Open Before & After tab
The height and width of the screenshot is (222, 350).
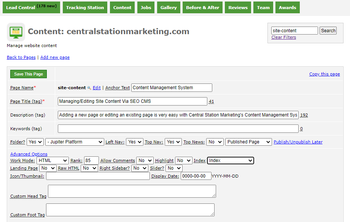pos(202,7)
